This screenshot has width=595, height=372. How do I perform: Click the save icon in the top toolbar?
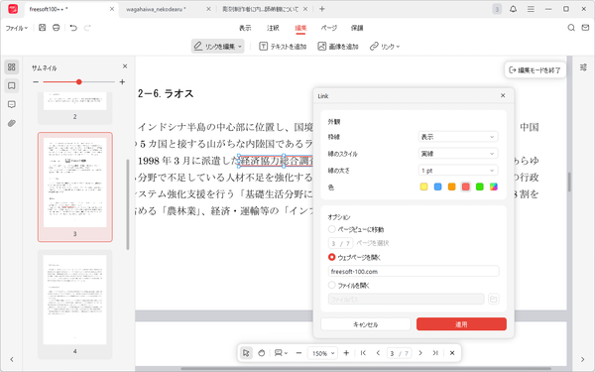(x=42, y=28)
